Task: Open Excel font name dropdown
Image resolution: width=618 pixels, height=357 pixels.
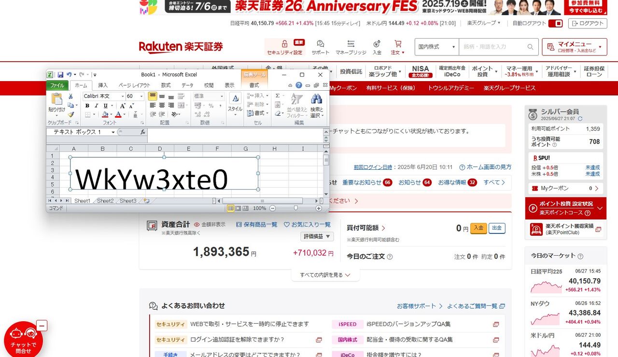Action: pos(123,96)
